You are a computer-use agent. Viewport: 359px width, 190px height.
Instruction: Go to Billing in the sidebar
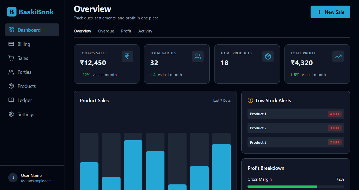(x=24, y=44)
